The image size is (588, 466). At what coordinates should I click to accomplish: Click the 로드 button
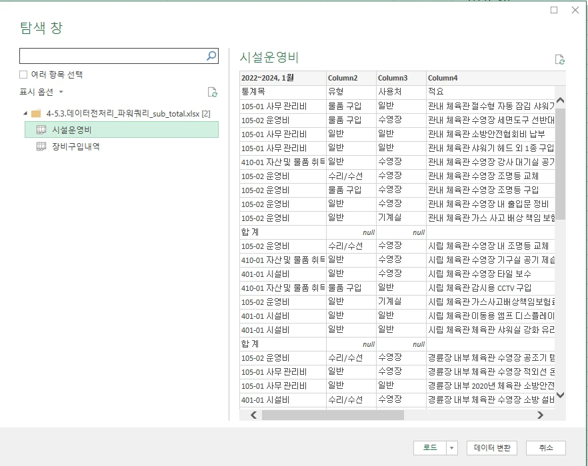click(430, 448)
